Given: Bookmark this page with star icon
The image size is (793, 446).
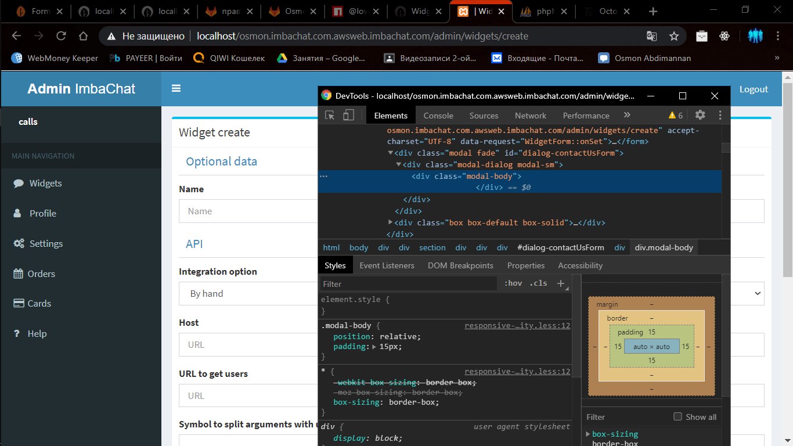Looking at the screenshot, I should pos(674,36).
